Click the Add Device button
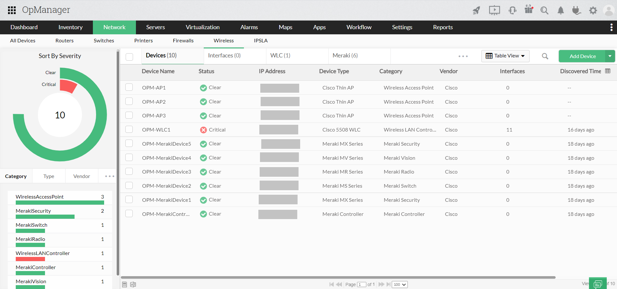The height and width of the screenshot is (289, 617). pos(582,56)
